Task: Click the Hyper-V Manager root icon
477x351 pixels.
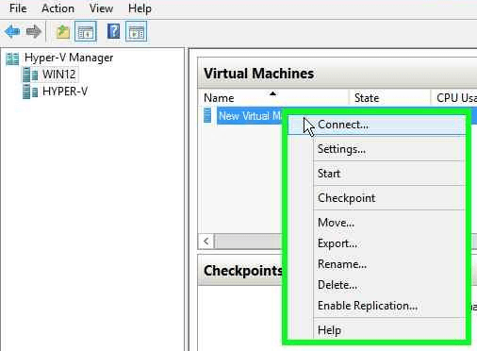Action: (x=12, y=58)
